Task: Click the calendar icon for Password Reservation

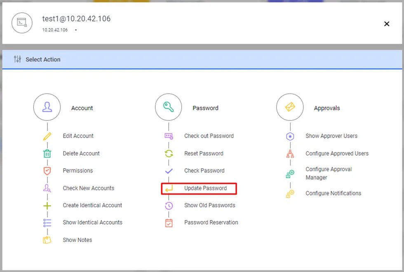Action: (x=169, y=223)
